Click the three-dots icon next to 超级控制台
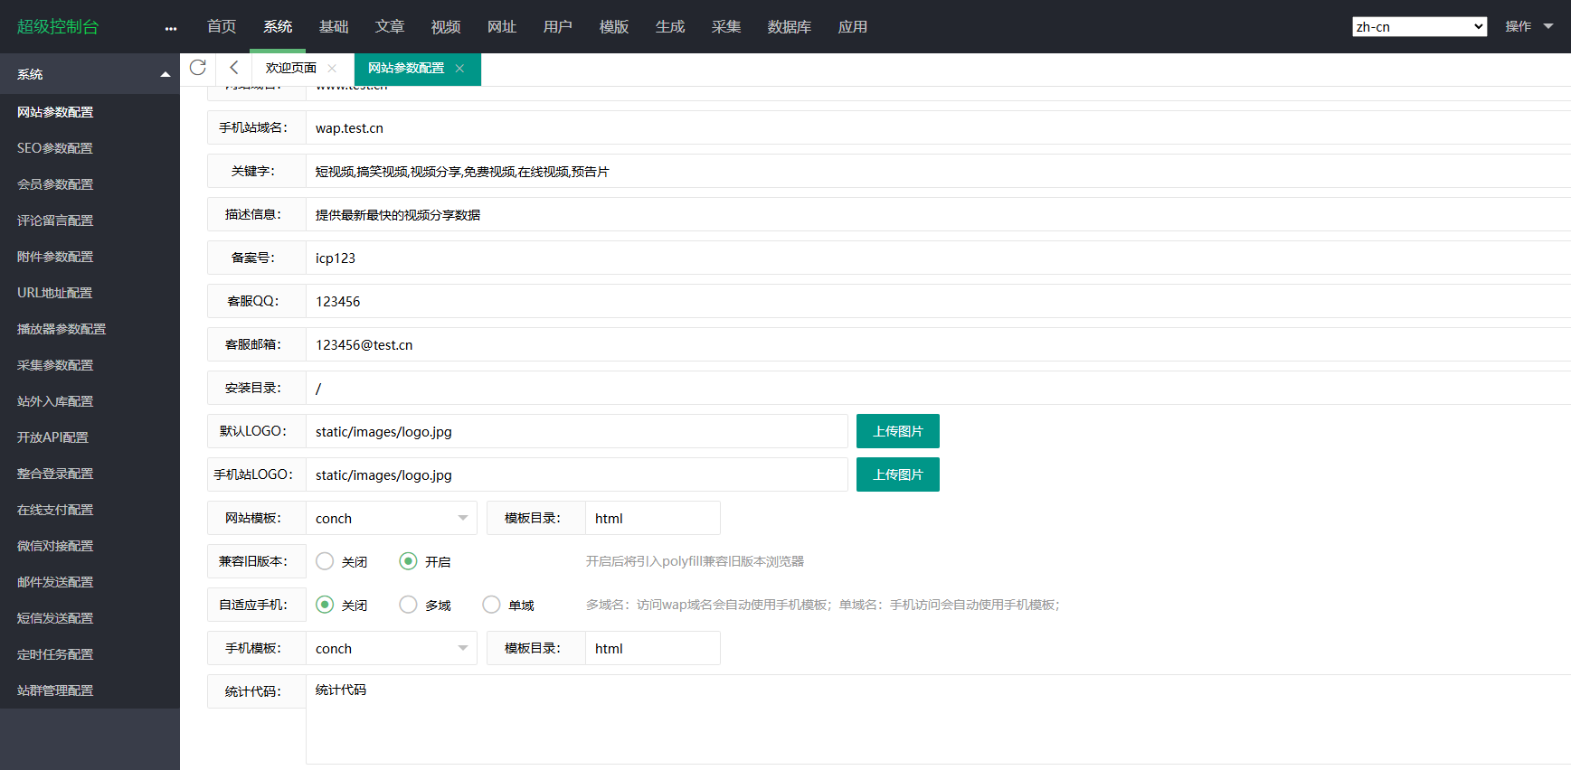The image size is (1571, 770). pos(171,28)
